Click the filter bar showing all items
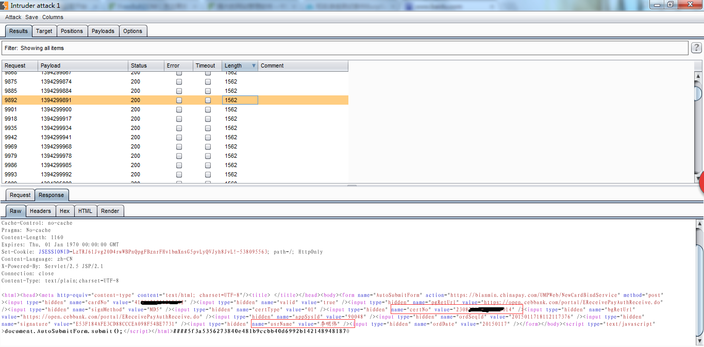The height and width of the screenshot is (347, 704). (345, 48)
